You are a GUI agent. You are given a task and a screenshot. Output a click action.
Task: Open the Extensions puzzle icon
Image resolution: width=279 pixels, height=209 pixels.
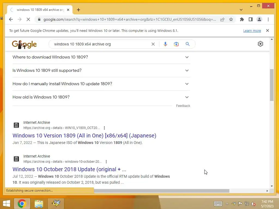click(x=242, y=19)
